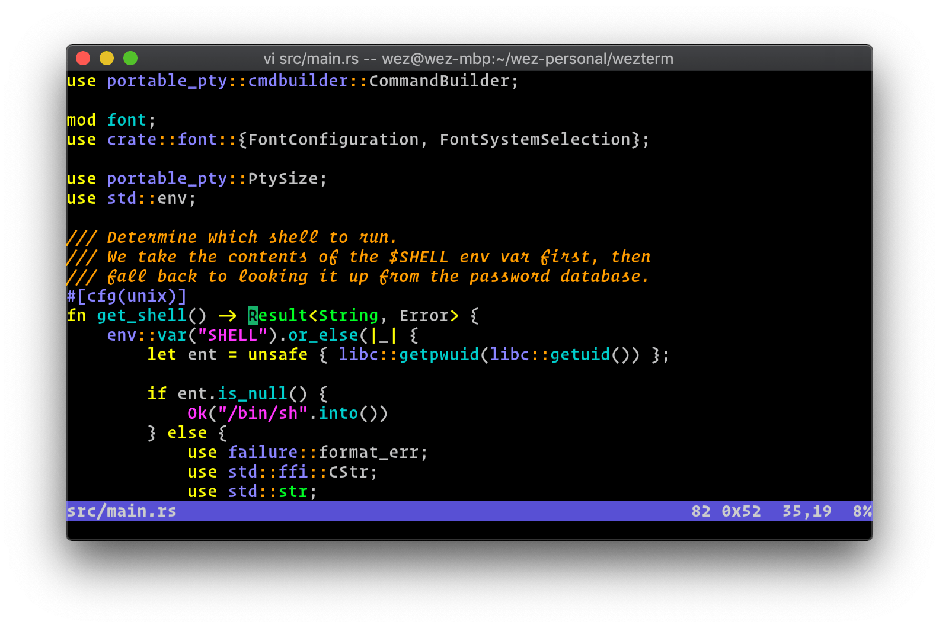This screenshot has width=939, height=628.
Task: Click 'Error' in the function signature
Action: coord(423,315)
